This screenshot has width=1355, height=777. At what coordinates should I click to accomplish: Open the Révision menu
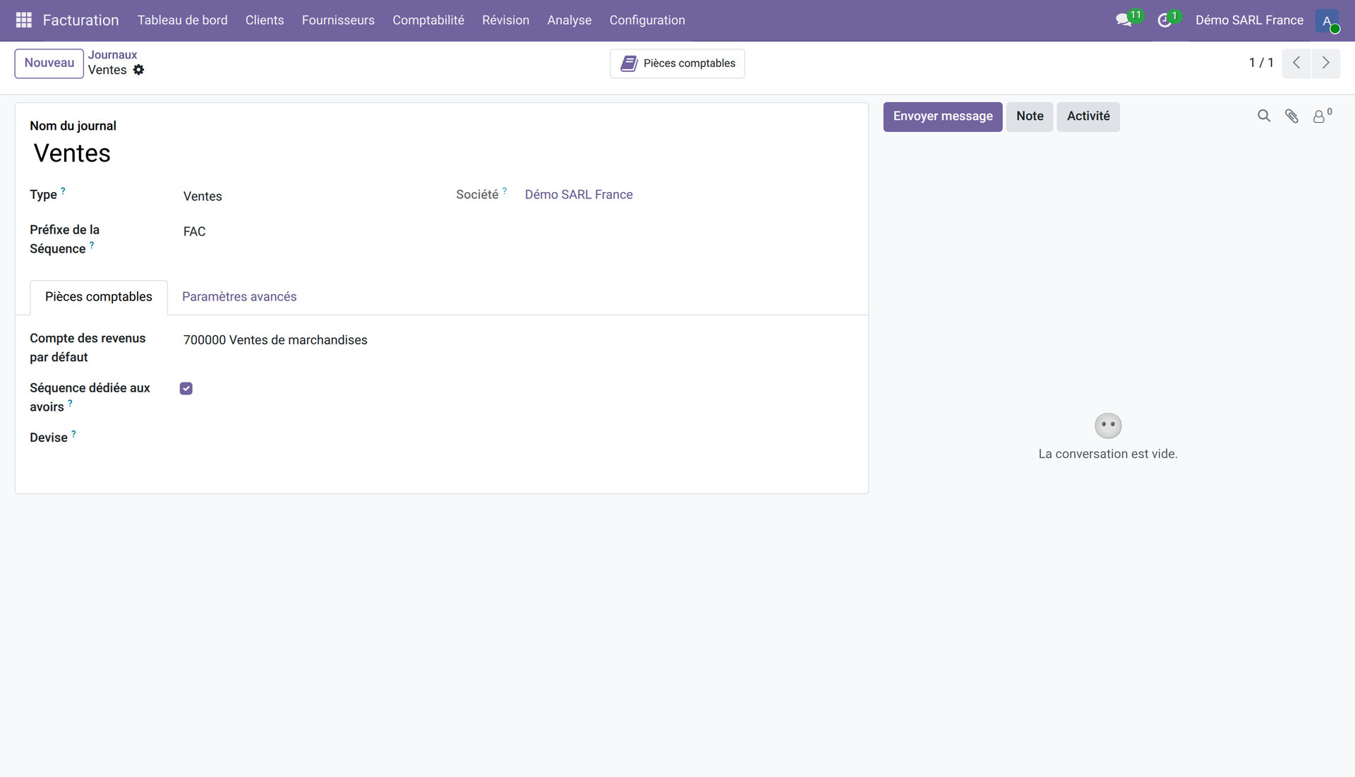pos(505,20)
